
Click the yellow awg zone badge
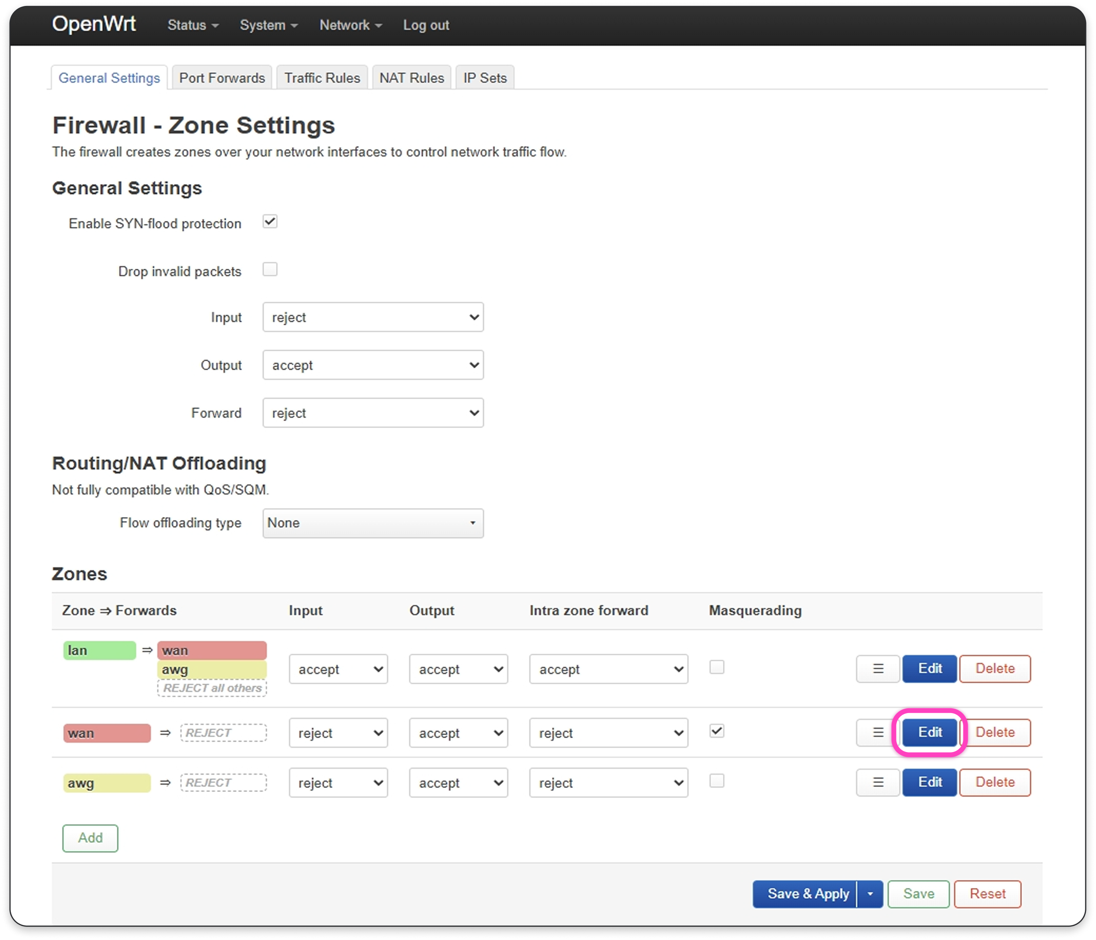point(107,783)
